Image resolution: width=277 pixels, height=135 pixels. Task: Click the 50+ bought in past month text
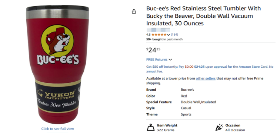tap(164, 39)
